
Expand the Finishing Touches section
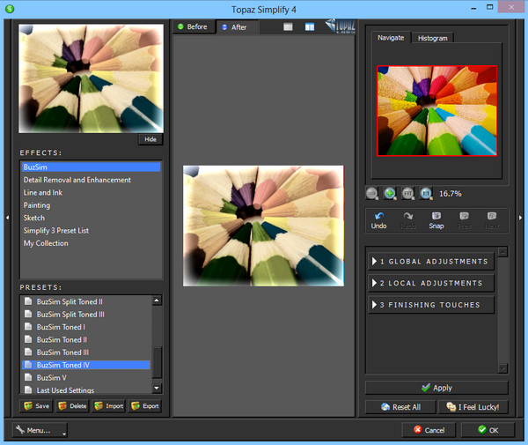pos(430,305)
